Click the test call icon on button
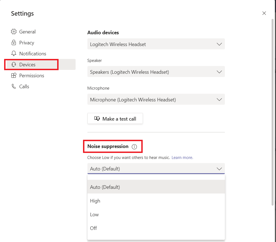This screenshot has height=242, width=276. 97,119
